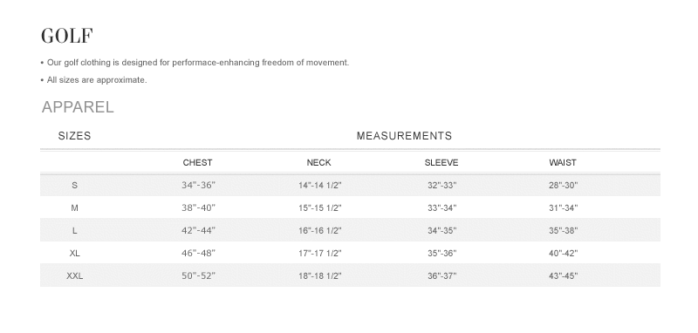Select waist measurement 43"-45" cell

click(x=563, y=276)
